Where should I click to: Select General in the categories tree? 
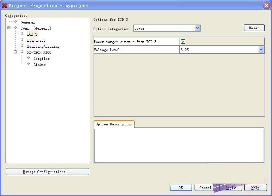(28, 22)
